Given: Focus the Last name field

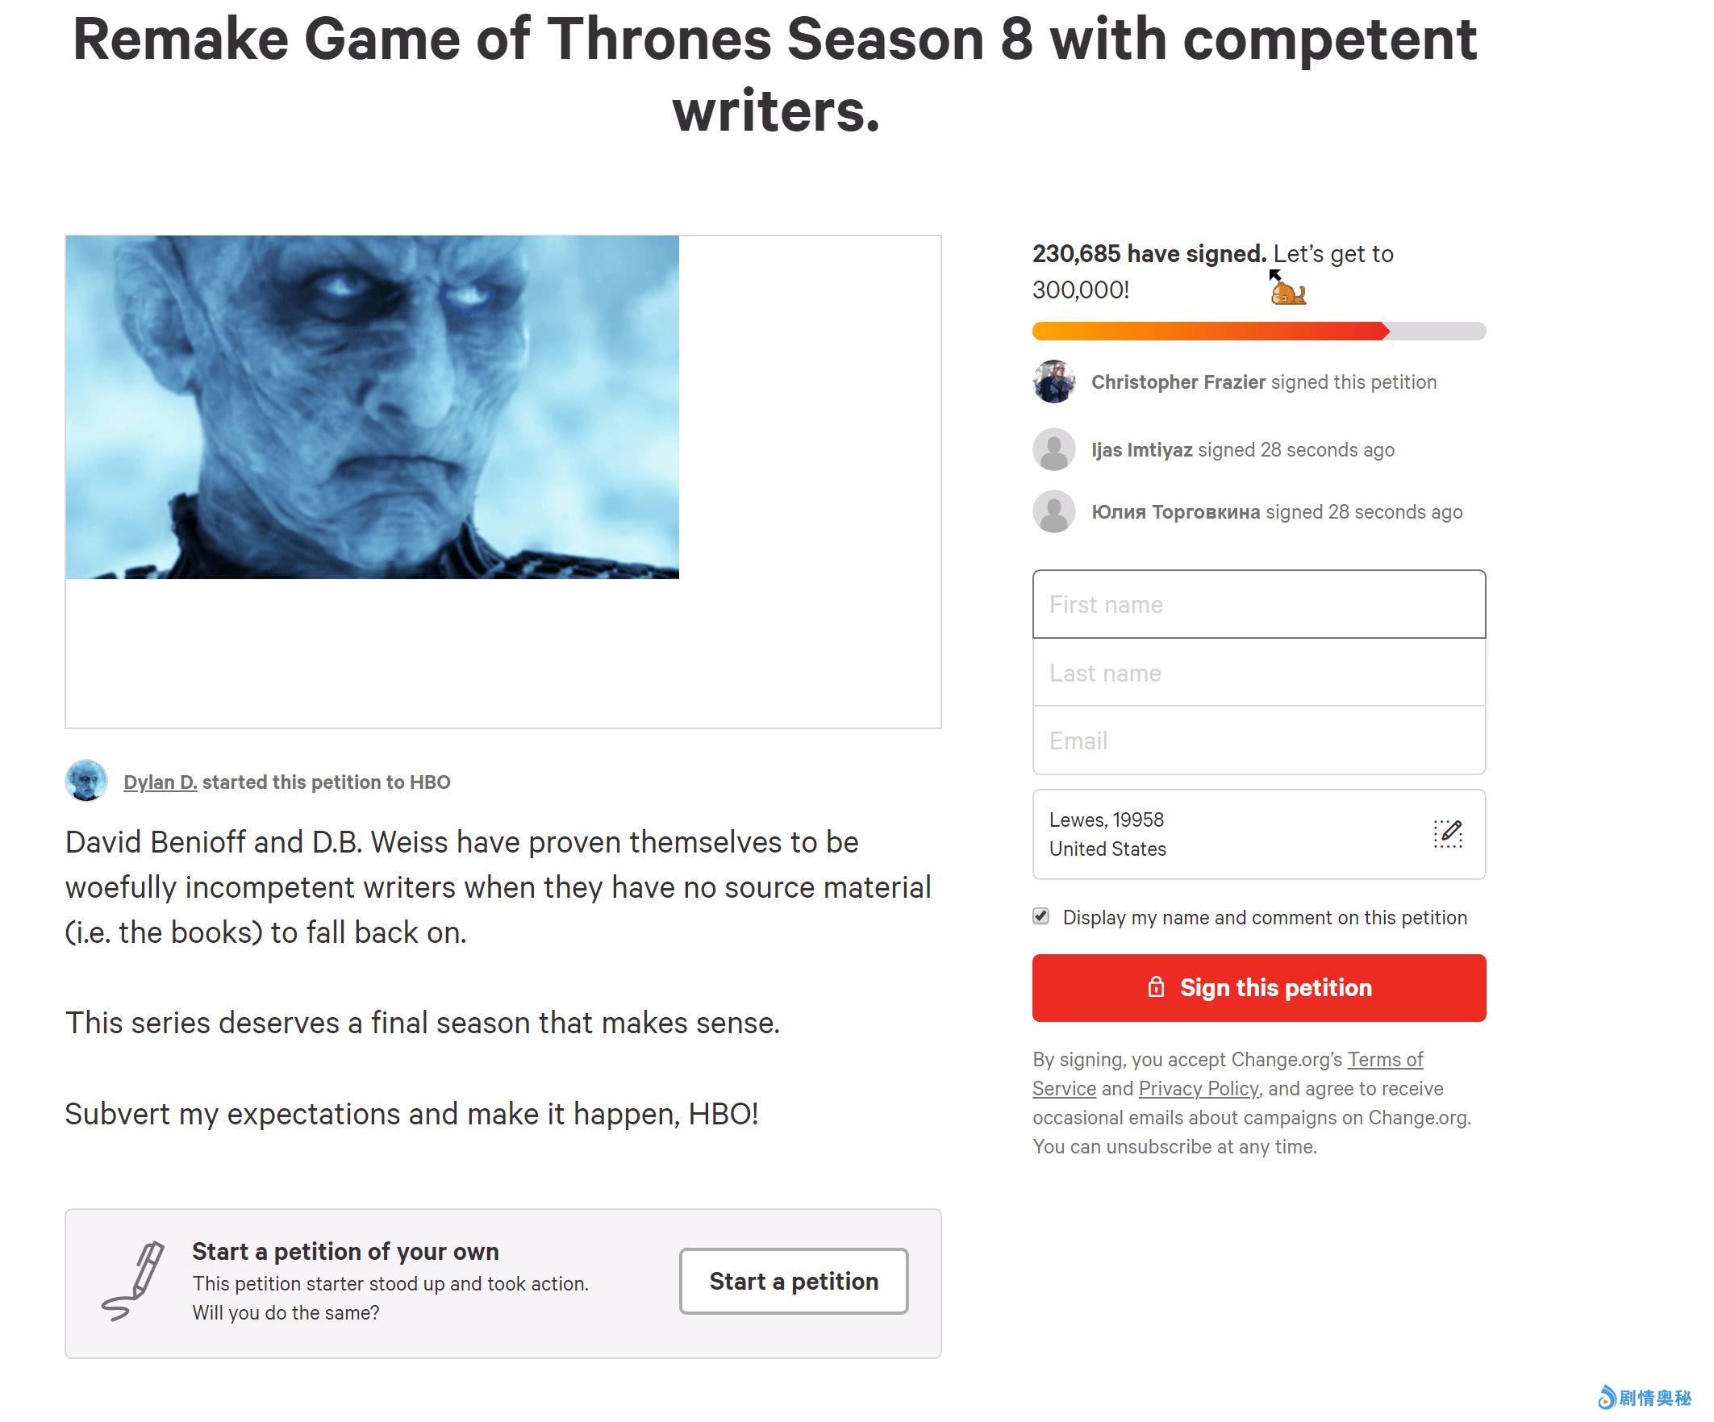Looking at the screenshot, I should click(x=1258, y=673).
